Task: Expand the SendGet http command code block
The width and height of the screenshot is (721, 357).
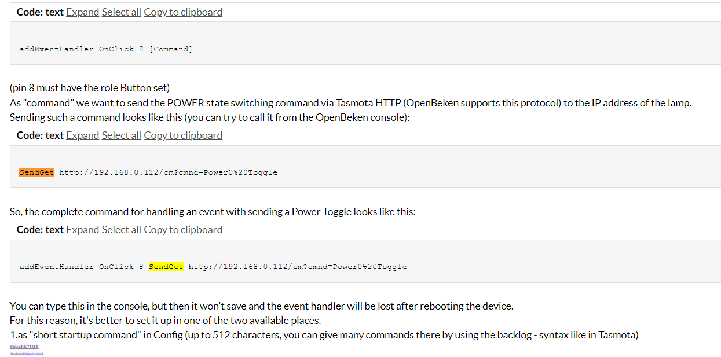Action: pyautogui.click(x=82, y=135)
